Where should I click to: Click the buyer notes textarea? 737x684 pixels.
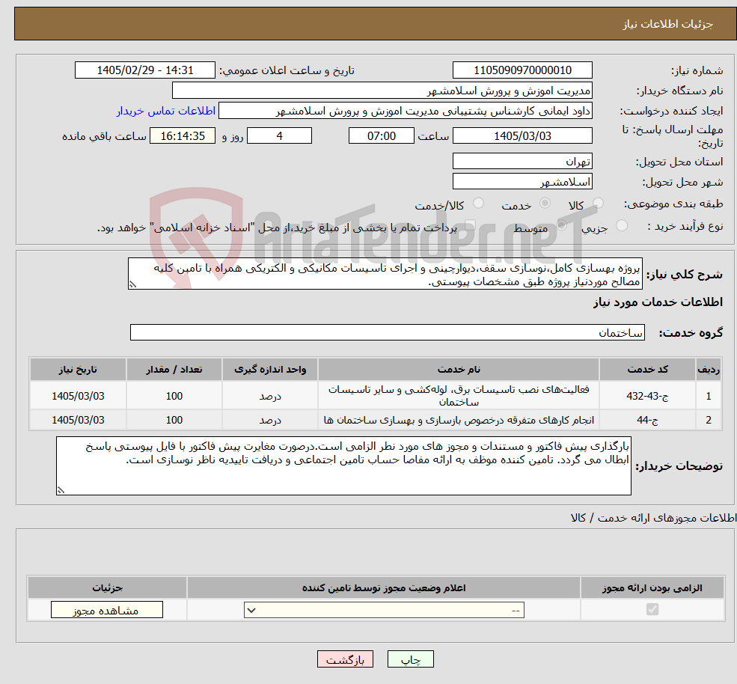343,465
